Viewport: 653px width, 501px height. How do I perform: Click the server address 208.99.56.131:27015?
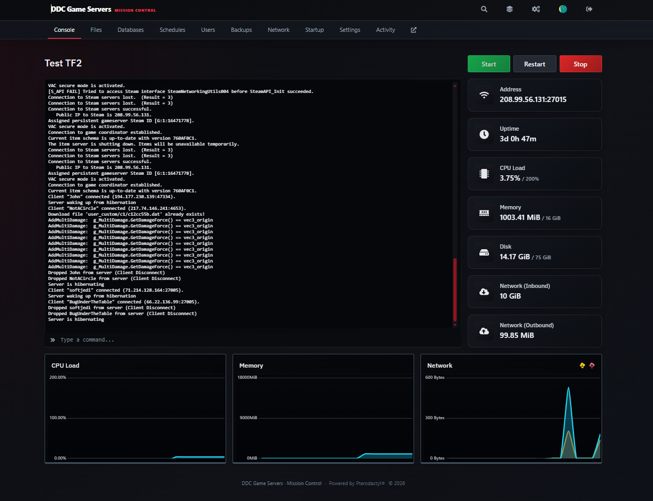tap(533, 99)
